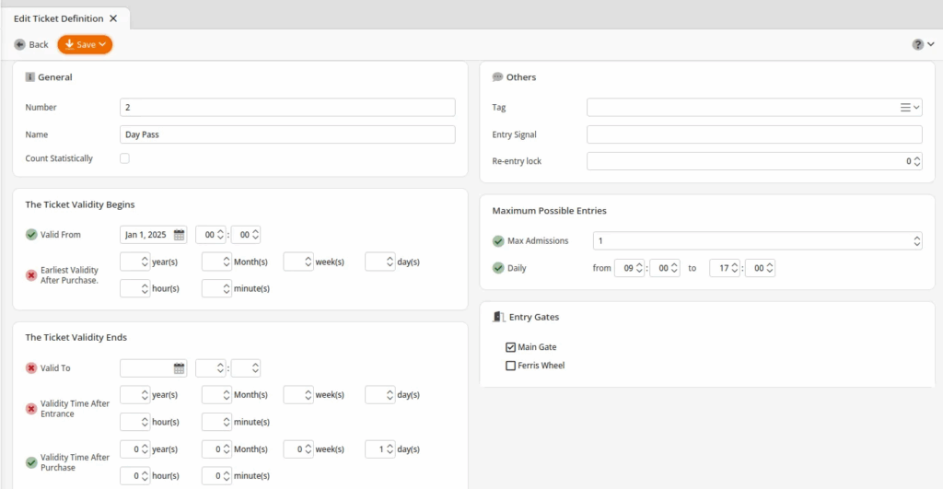943x489 pixels.
Task: Close the Edit Ticket Definition tab
Action: [x=113, y=18]
